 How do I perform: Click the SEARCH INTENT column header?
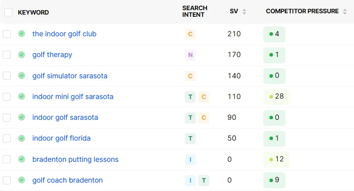click(x=195, y=11)
